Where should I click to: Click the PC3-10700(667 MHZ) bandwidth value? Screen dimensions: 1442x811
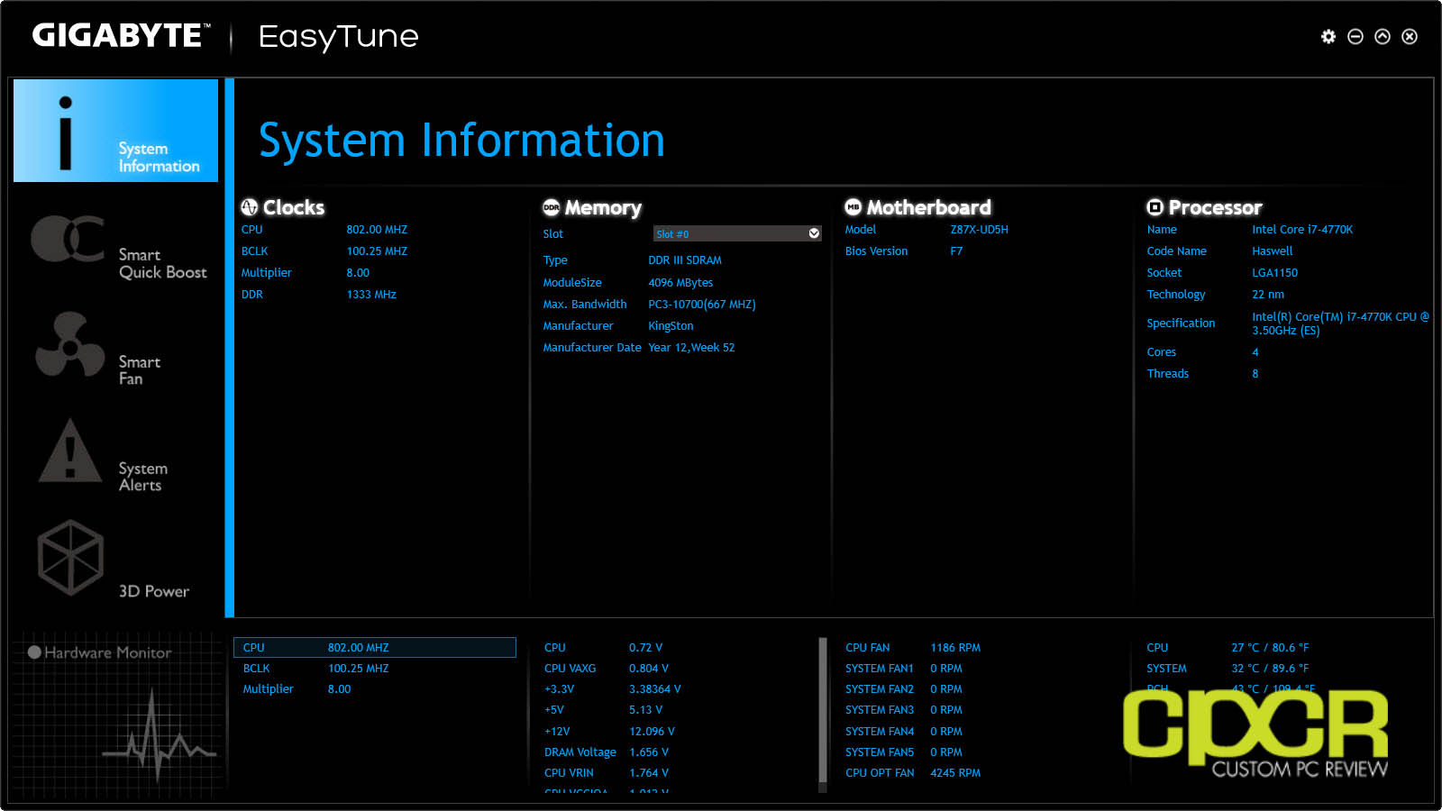tap(702, 305)
